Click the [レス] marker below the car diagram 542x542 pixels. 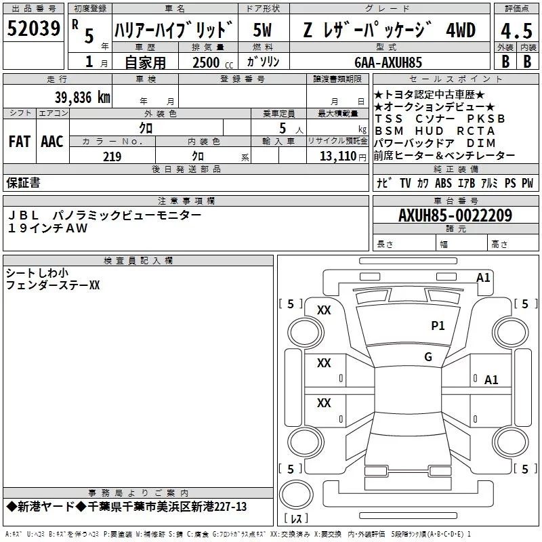[295, 520]
